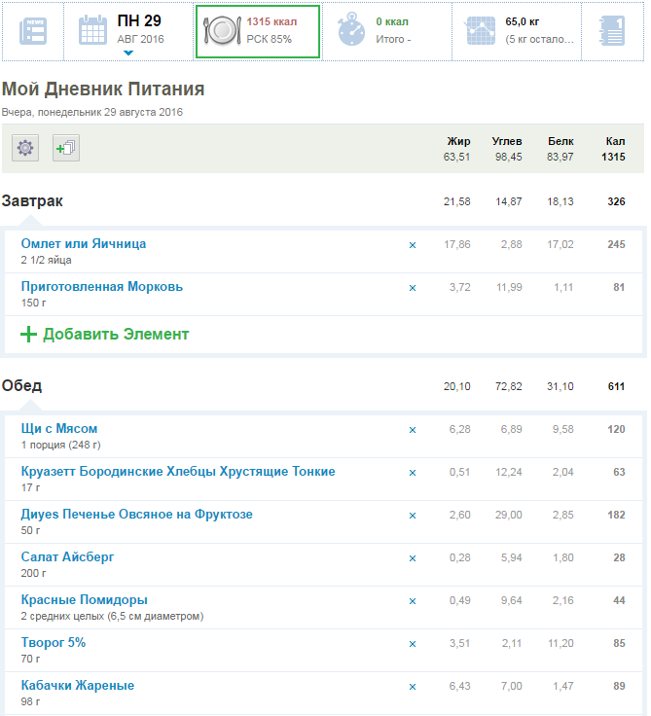The image size is (651, 716).
Task: Click the copy meals icon button
Action: click(66, 148)
